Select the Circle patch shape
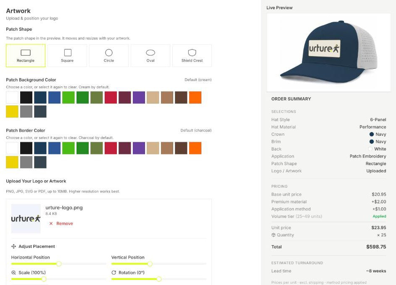This screenshot has height=285, width=396. (109, 56)
